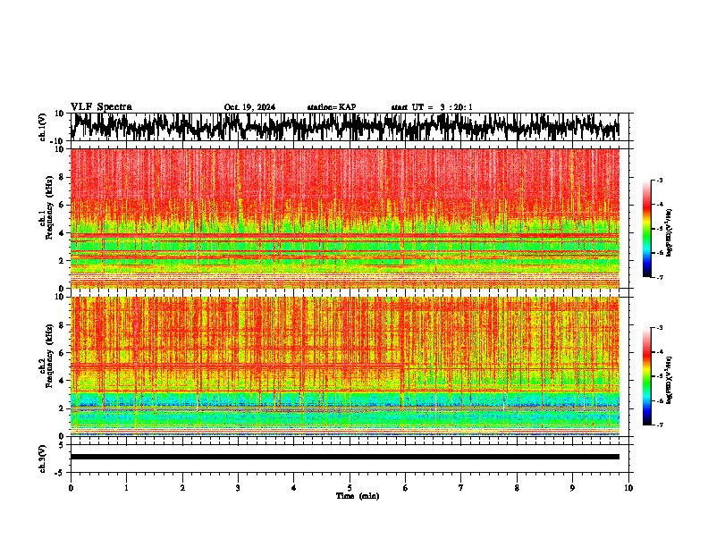Click the "ch.3(V)" axis label
Viewport: 708px width, 547px height.
tap(42, 459)
